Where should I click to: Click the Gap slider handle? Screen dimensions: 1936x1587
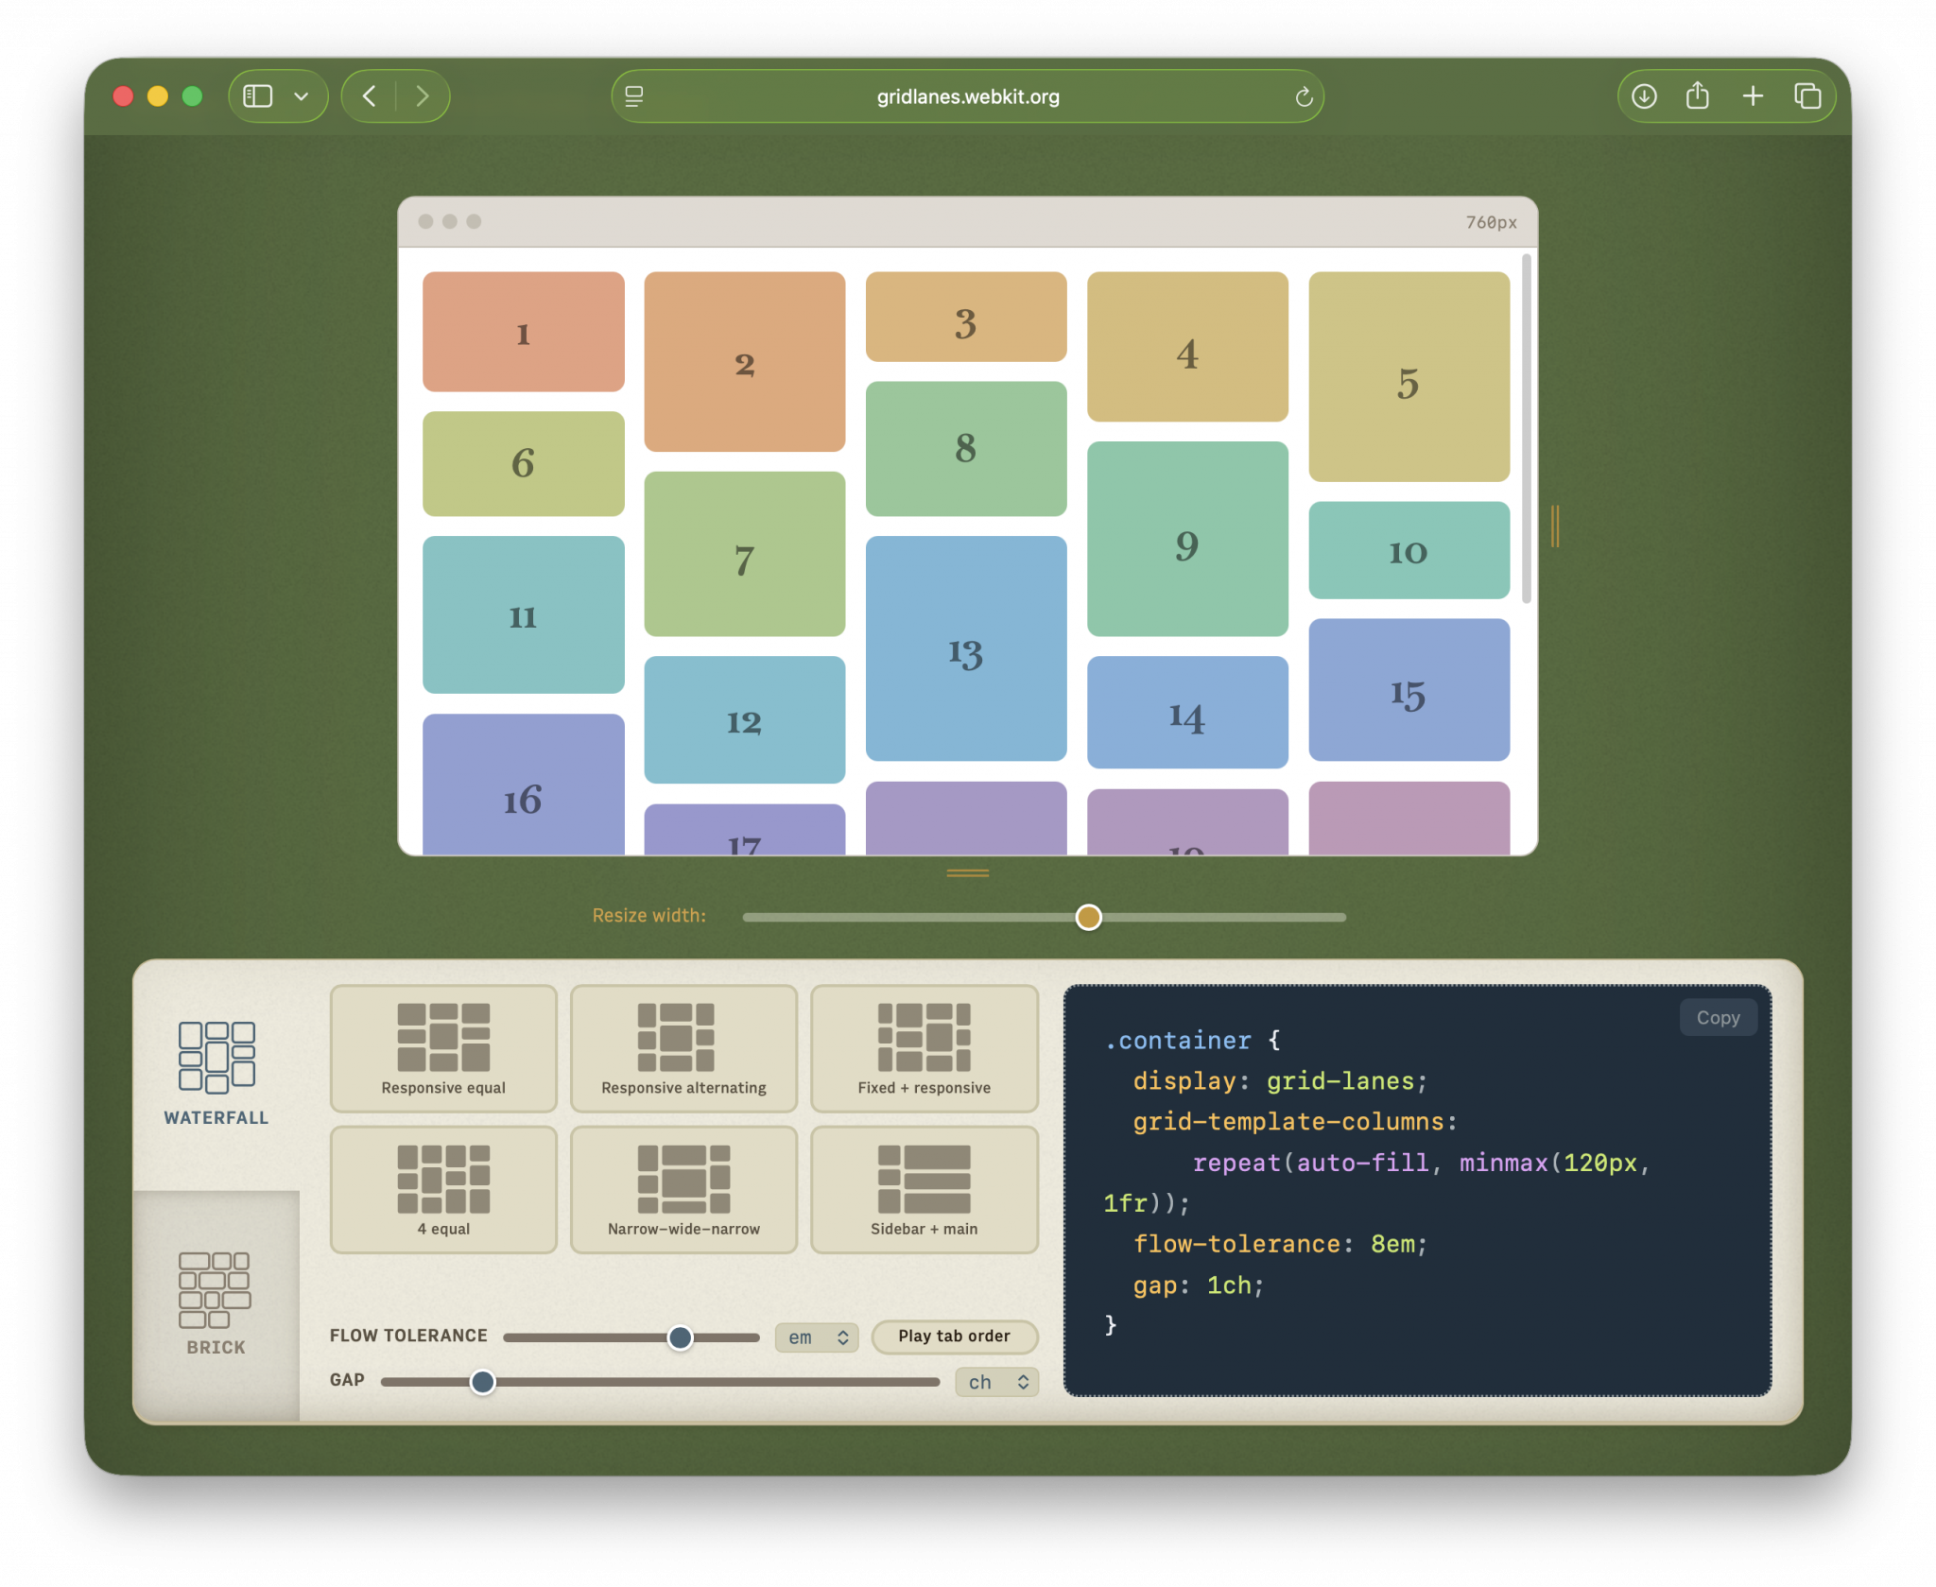483,1382
